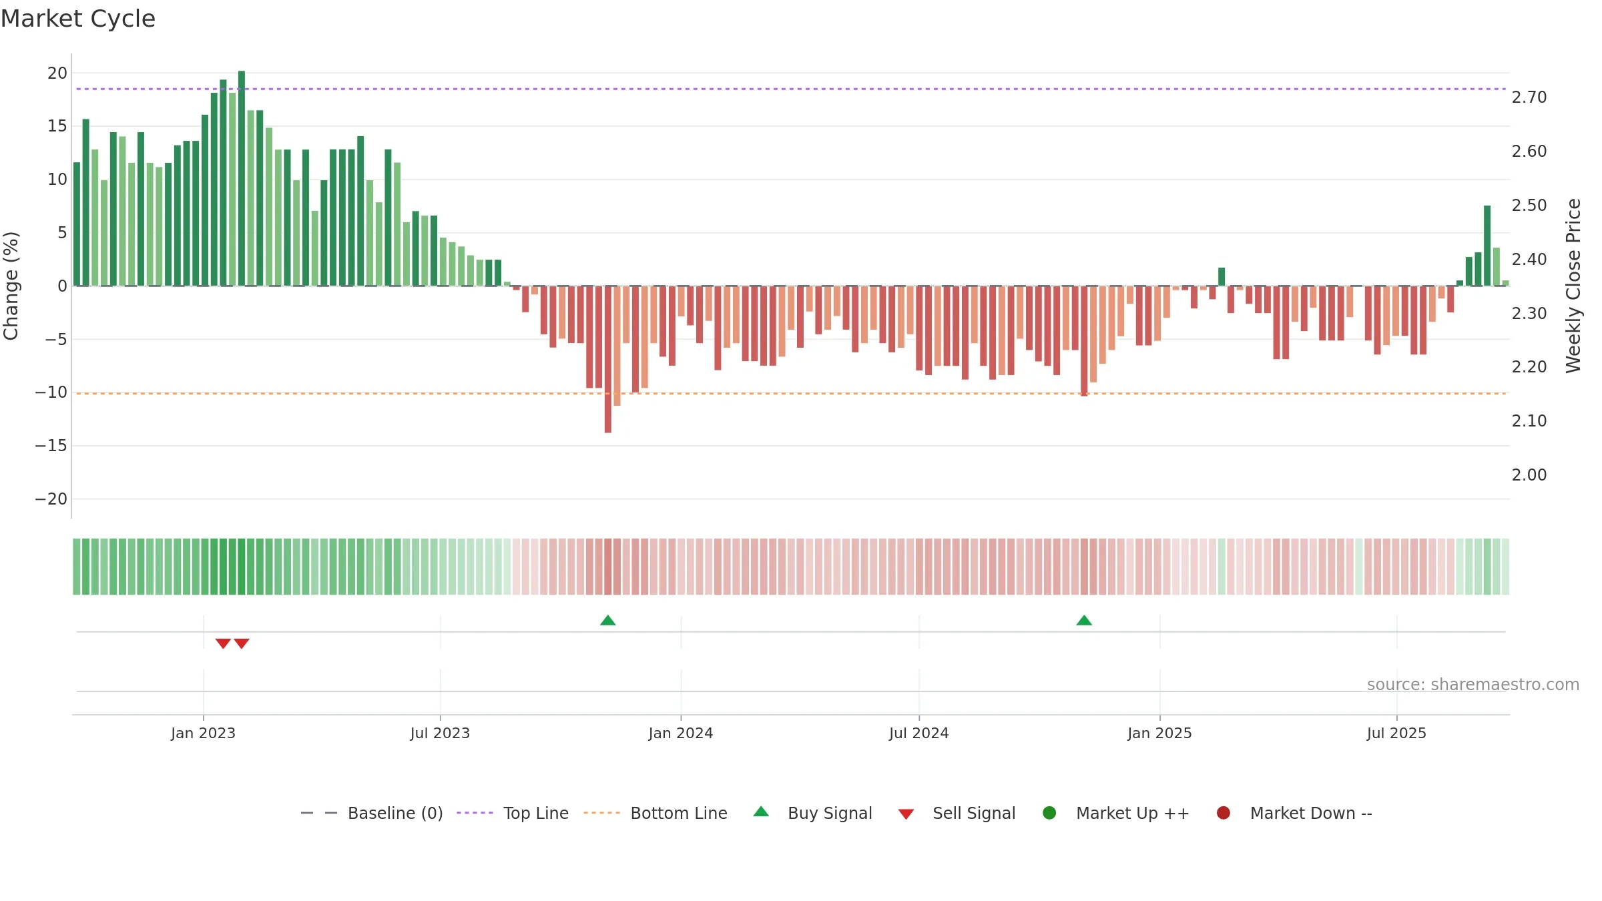The height and width of the screenshot is (901, 1602).
Task: Click the orange dotted Bottom Line legend sample
Action: (601, 813)
